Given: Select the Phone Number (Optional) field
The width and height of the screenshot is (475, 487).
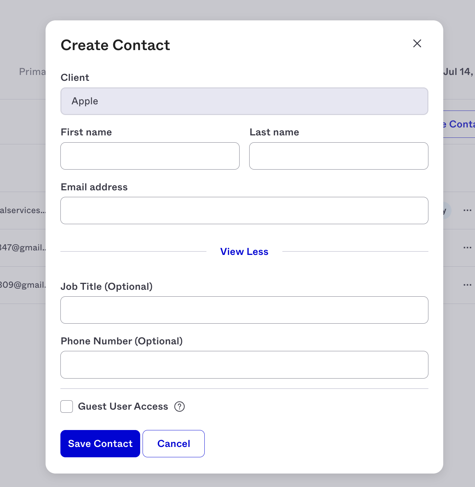Looking at the screenshot, I should (244, 365).
